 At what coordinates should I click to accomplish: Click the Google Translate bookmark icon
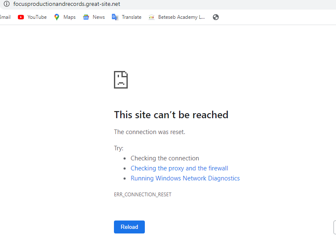click(115, 17)
